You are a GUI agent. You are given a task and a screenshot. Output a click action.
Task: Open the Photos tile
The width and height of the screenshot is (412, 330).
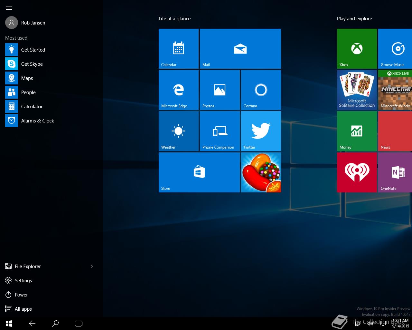[x=220, y=90]
